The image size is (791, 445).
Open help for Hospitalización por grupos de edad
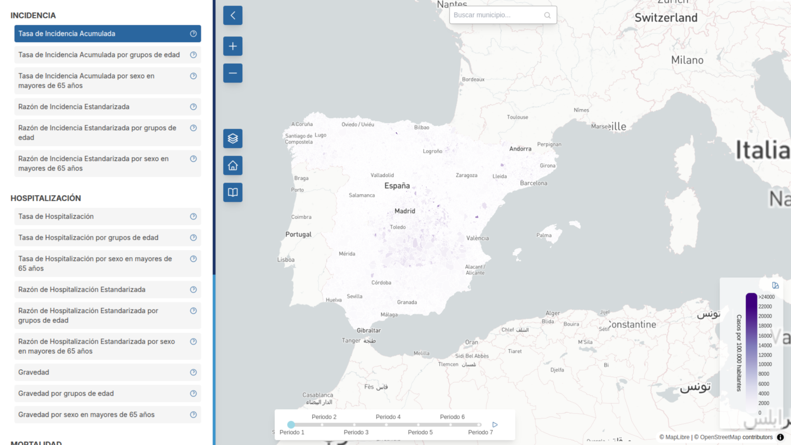pyautogui.click(x=193, y=238)
